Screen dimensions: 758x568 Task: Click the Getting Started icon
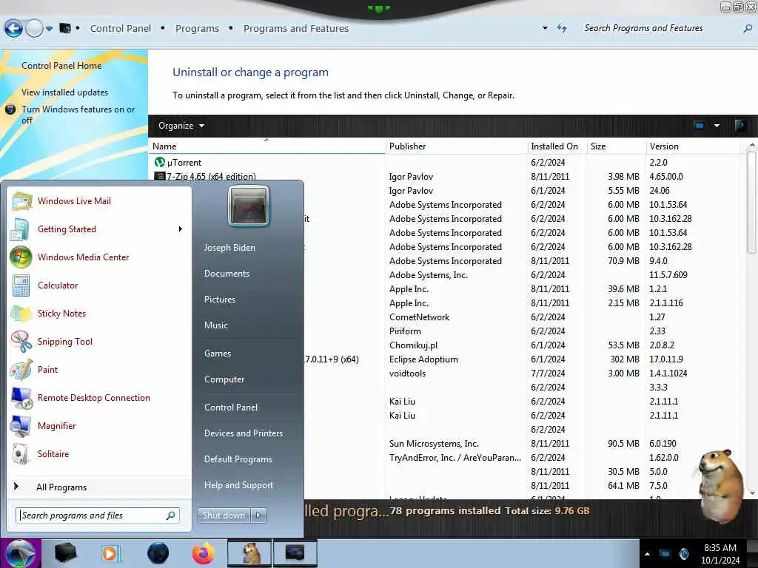point(20,229)
